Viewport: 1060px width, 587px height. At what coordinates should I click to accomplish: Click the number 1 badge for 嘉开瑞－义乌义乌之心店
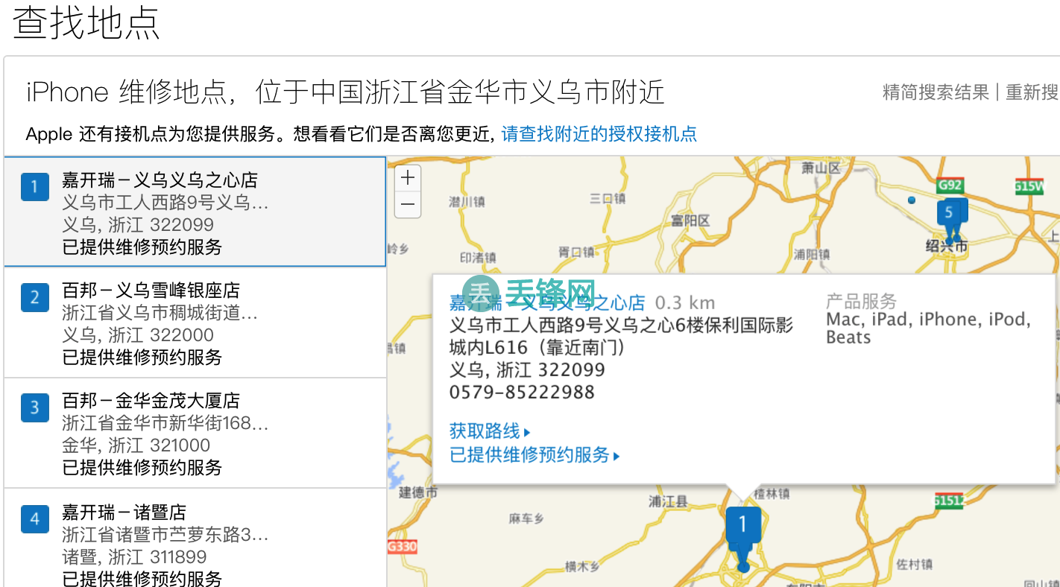pyautogui.click(x=34, y=187)
